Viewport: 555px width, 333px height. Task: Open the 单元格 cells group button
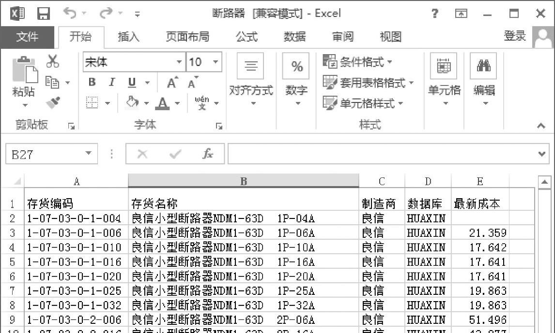tap(445, 79)
